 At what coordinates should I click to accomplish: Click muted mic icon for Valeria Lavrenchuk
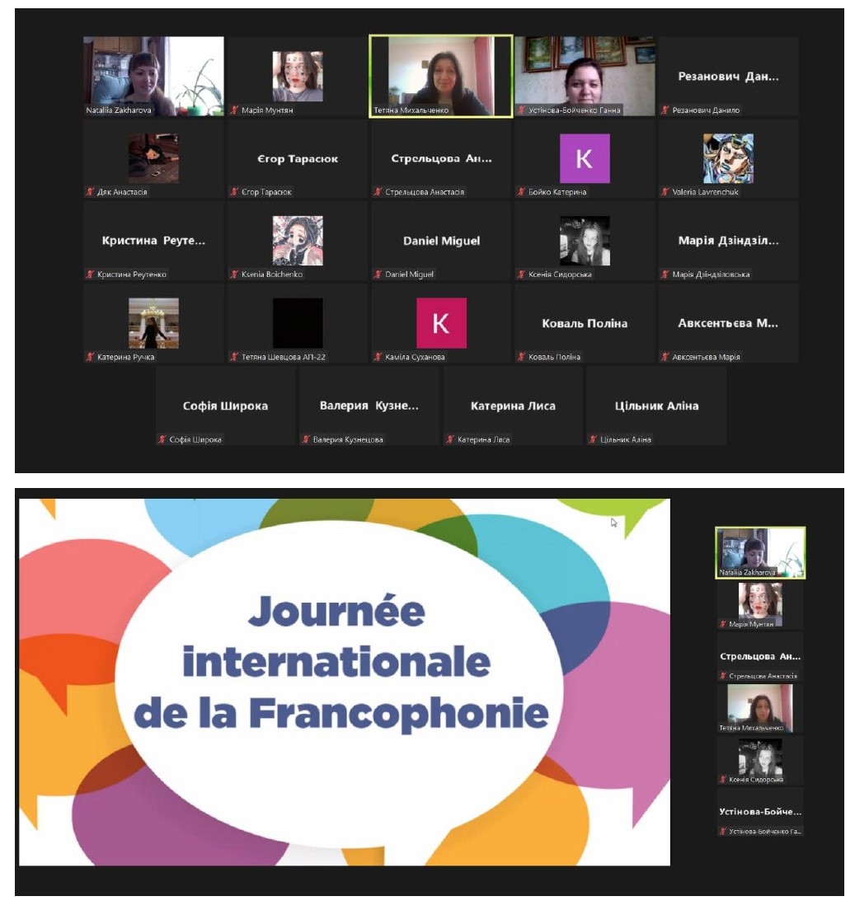[x=665, y=192]
